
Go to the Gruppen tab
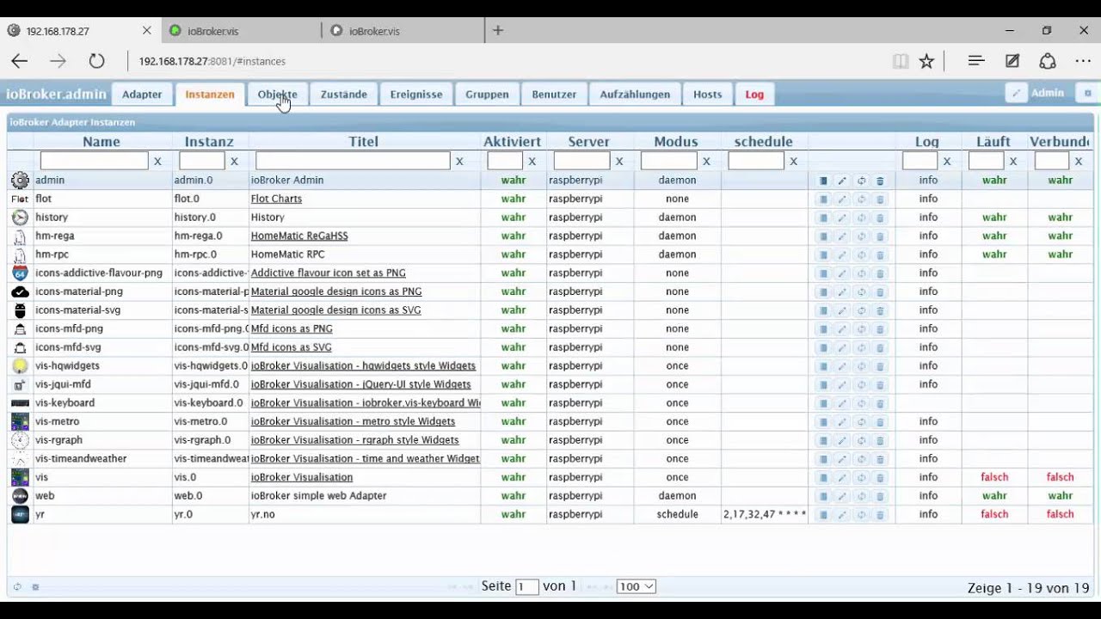(487, 95)
